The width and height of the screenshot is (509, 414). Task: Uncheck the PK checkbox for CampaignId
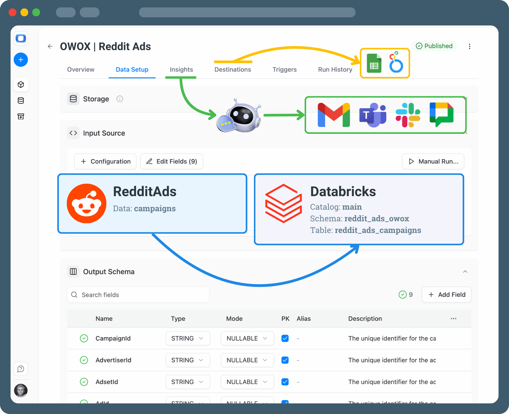285,338
